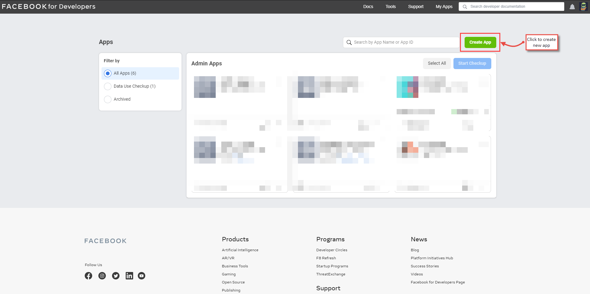The width and height of the screenshot is (590, 294).
Task: Open the Blog link under News
Action: [415, 250]
